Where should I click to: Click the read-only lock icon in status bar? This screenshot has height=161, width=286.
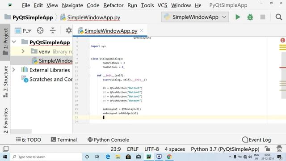(267, 149)
